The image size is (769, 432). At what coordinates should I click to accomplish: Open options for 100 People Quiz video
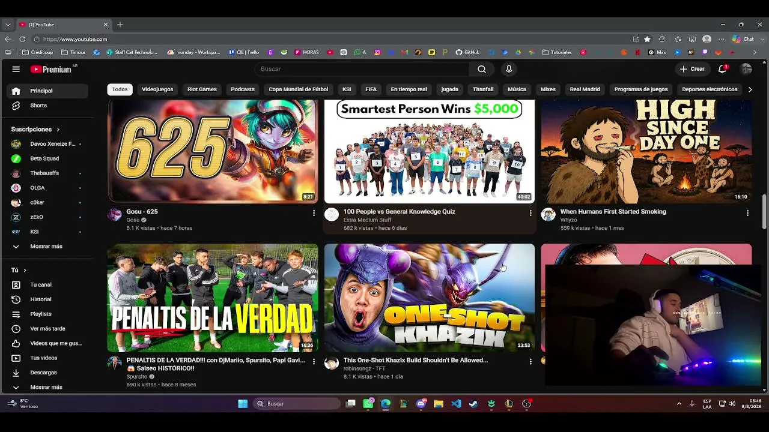pos(530,213)
